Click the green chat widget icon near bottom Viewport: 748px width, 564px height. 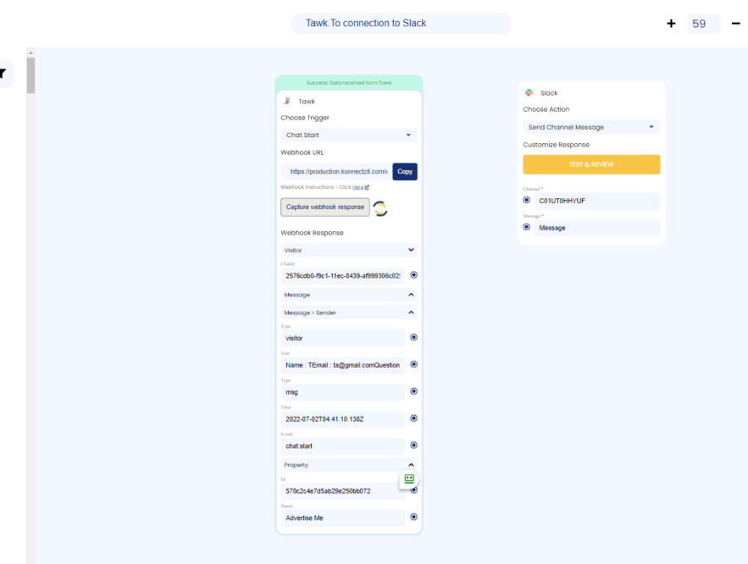click(409, 478)
